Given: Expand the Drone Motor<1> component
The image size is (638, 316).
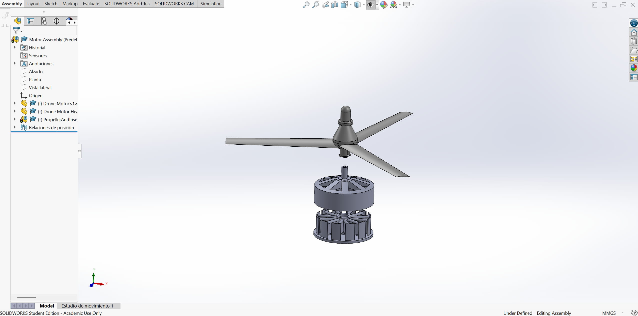Looking at the screenshot, I should coord(15,103).
